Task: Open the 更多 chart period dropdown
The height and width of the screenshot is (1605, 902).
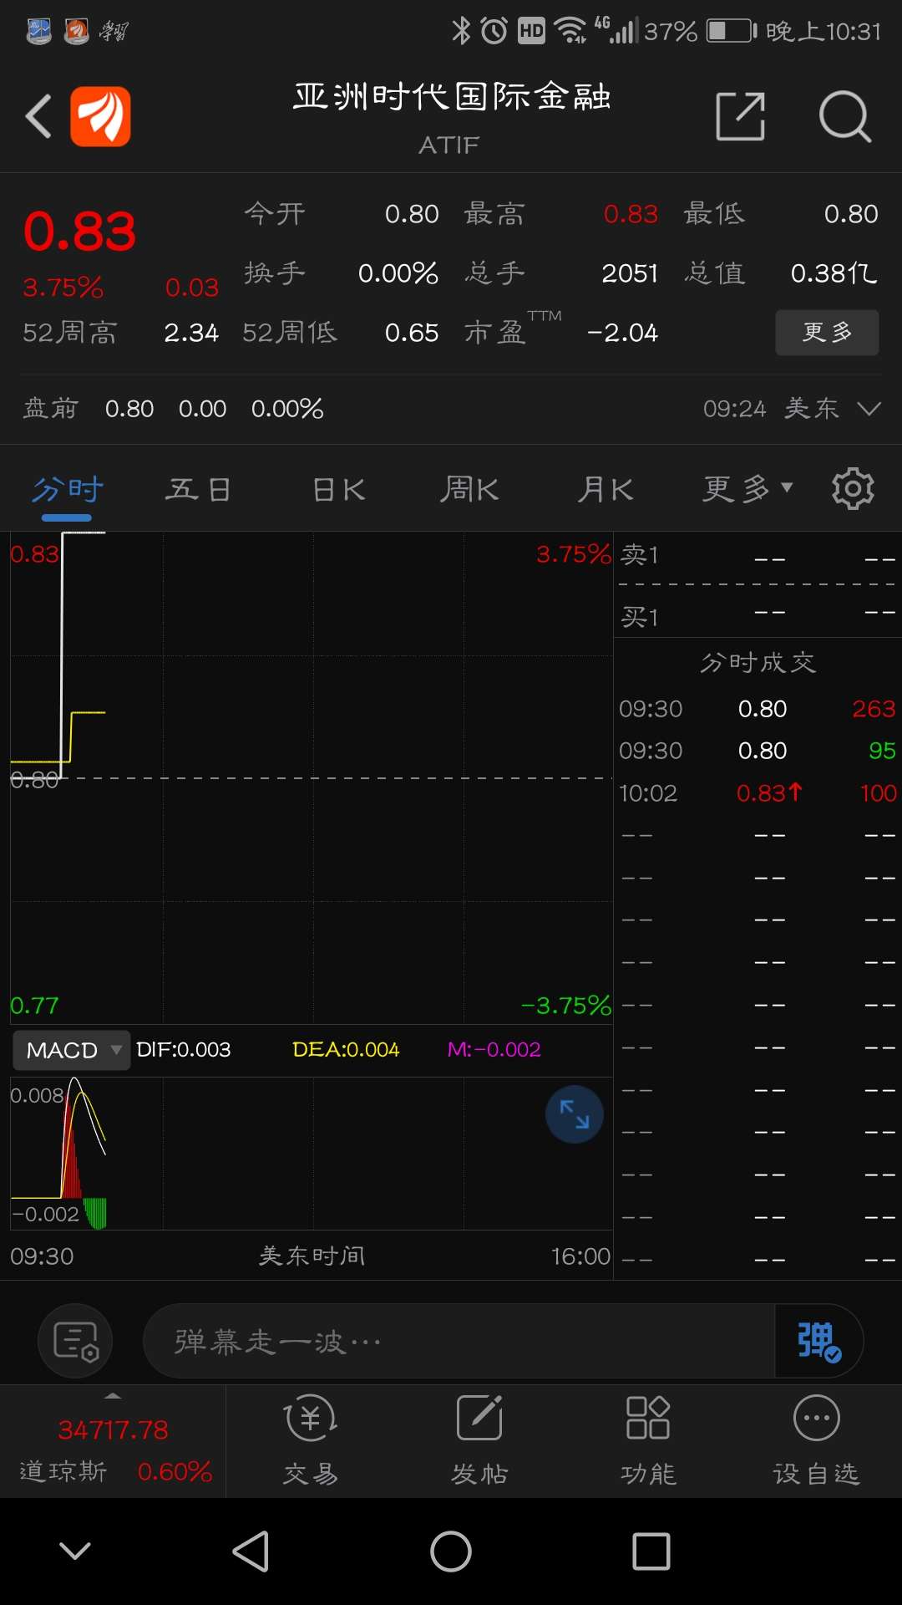Action: [x=747, y=489]
